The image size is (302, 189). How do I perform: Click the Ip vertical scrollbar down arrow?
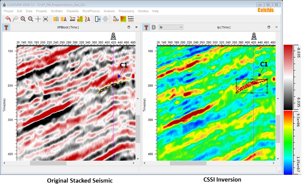click(x=278, y=158)
